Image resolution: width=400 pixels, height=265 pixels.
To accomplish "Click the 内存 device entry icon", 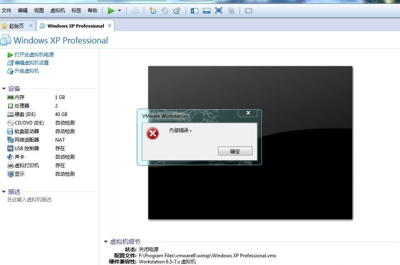I will click(10, 97).
